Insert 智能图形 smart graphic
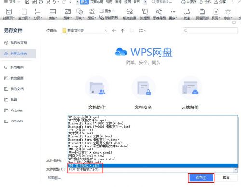The width and height of the screenshot is (241, 187). tap(108, 17)
